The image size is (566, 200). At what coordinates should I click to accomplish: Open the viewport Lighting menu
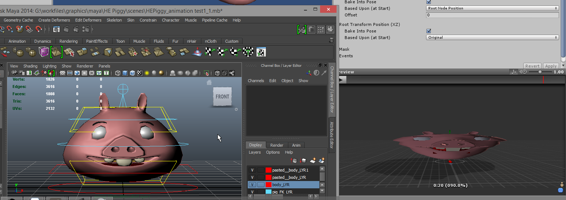pos(50,66)
